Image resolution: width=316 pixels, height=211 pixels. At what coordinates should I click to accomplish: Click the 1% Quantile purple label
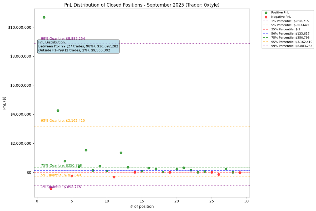[x=61, y=187]
